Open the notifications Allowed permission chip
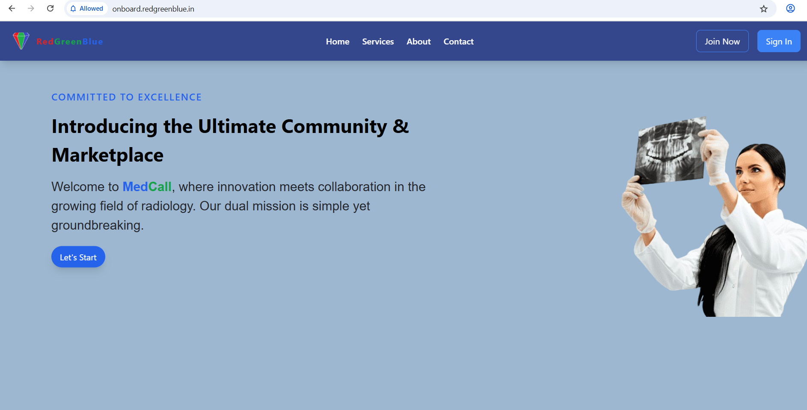 coord(87,9)
